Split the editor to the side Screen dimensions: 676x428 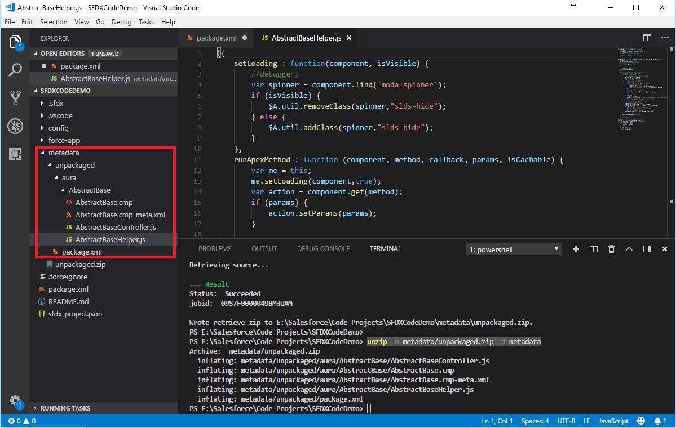647,38
